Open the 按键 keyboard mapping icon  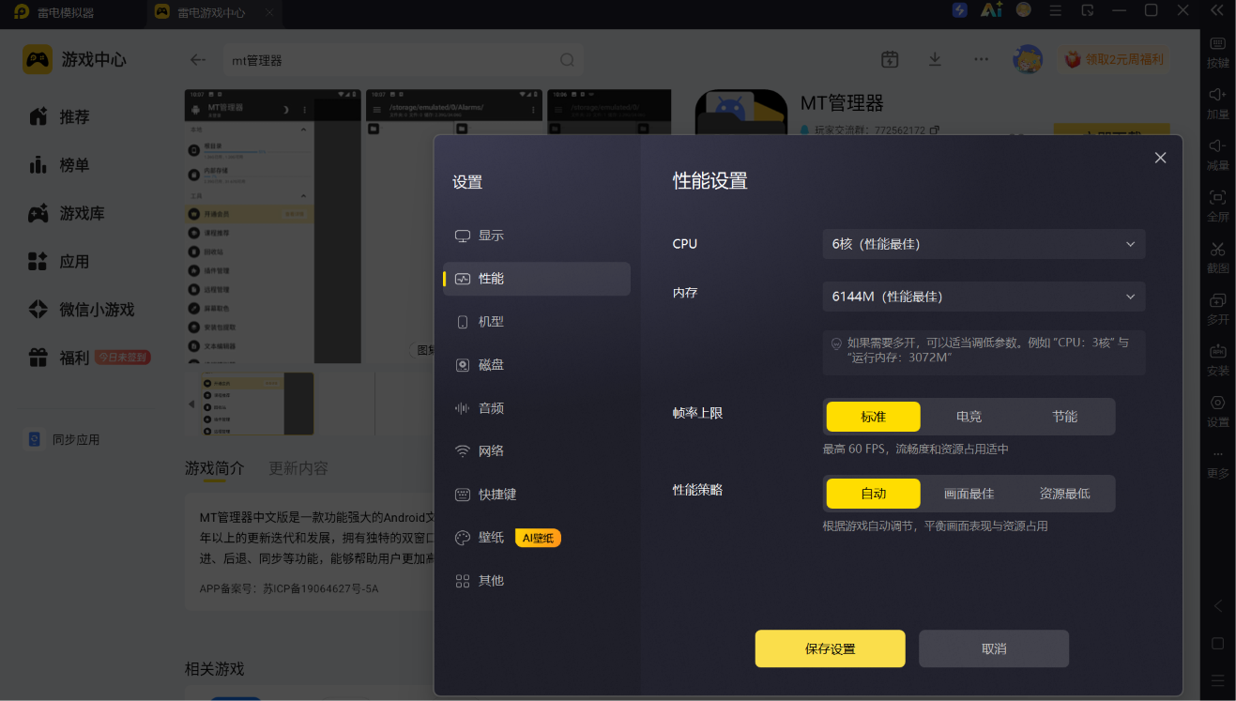pos(1217,43)
